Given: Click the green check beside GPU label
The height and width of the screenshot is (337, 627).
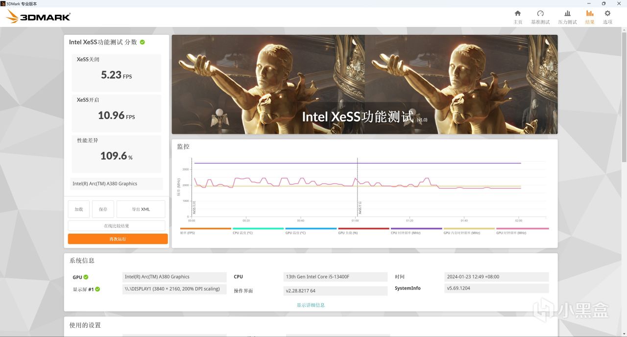Looking at the screenshot, I should [x=86, y=277].
